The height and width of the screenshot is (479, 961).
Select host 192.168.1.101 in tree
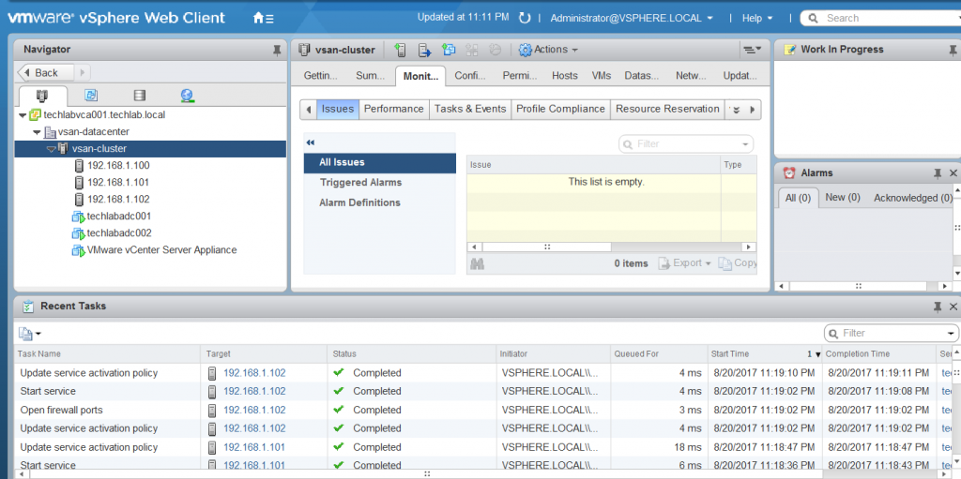(x=118, y=183)
